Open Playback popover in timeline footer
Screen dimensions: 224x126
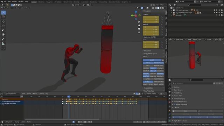click(10, 122)
